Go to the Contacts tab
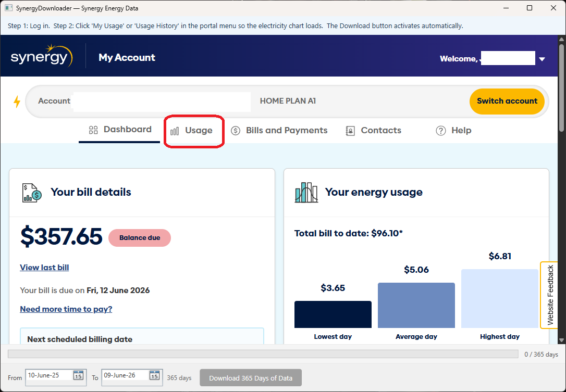 coord(374,131)
